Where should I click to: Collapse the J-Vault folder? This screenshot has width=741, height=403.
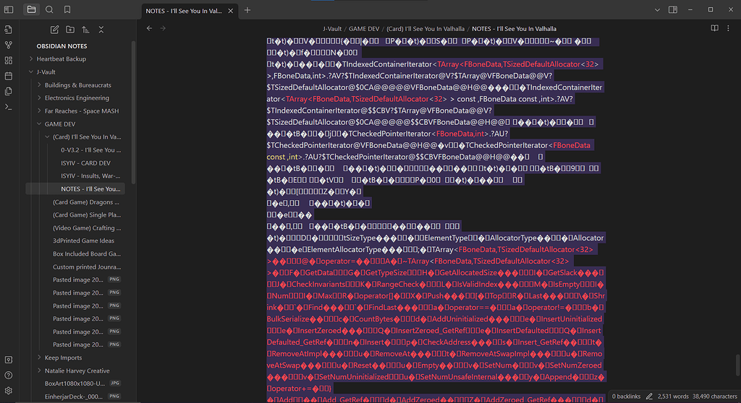point(31,72)
